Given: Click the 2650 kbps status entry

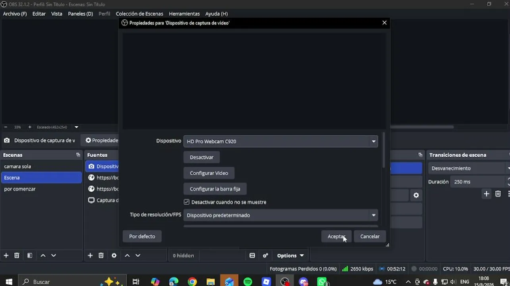Looking at the screenshot, I should pyautogui.click(x=357, y=269).
